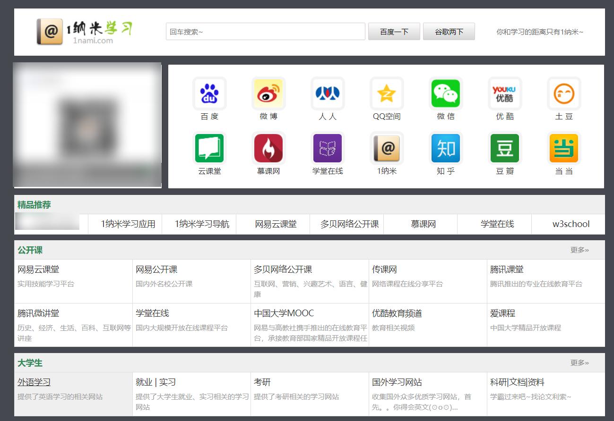The width and height of the screenshot is (614, 421).
Task: Click 更多» next to 公开课
Action: tap(580, 250)
